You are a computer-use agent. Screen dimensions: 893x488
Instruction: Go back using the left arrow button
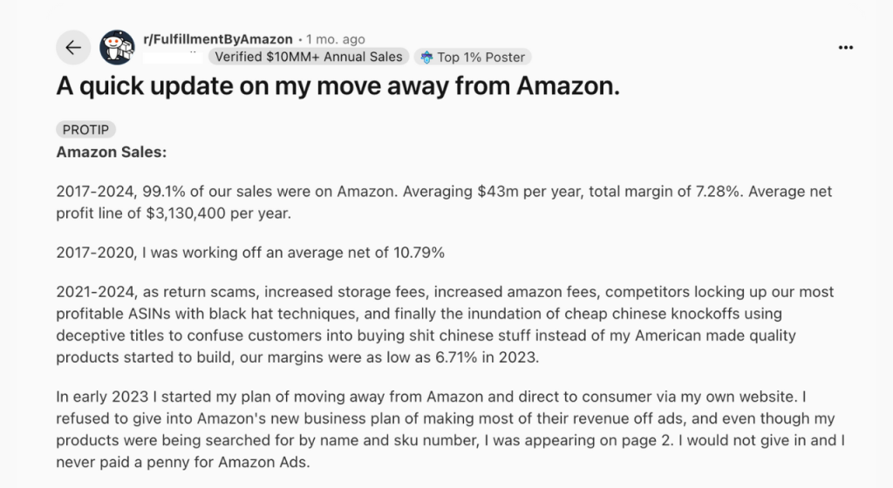click(73, 47)
